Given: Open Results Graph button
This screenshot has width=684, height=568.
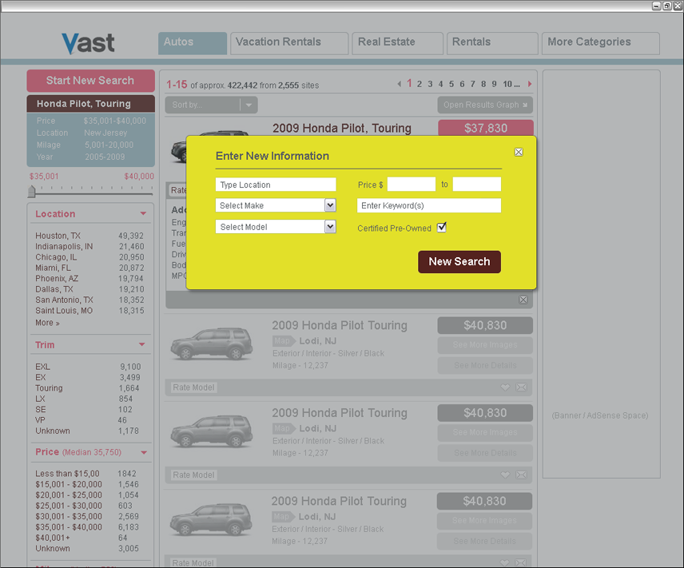Looking at the screenshot, I should coord(485,105).
